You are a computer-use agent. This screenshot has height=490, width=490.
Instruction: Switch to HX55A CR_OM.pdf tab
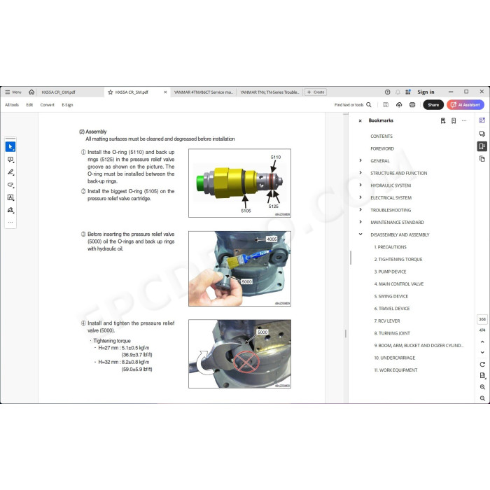(x=58, y=92)
